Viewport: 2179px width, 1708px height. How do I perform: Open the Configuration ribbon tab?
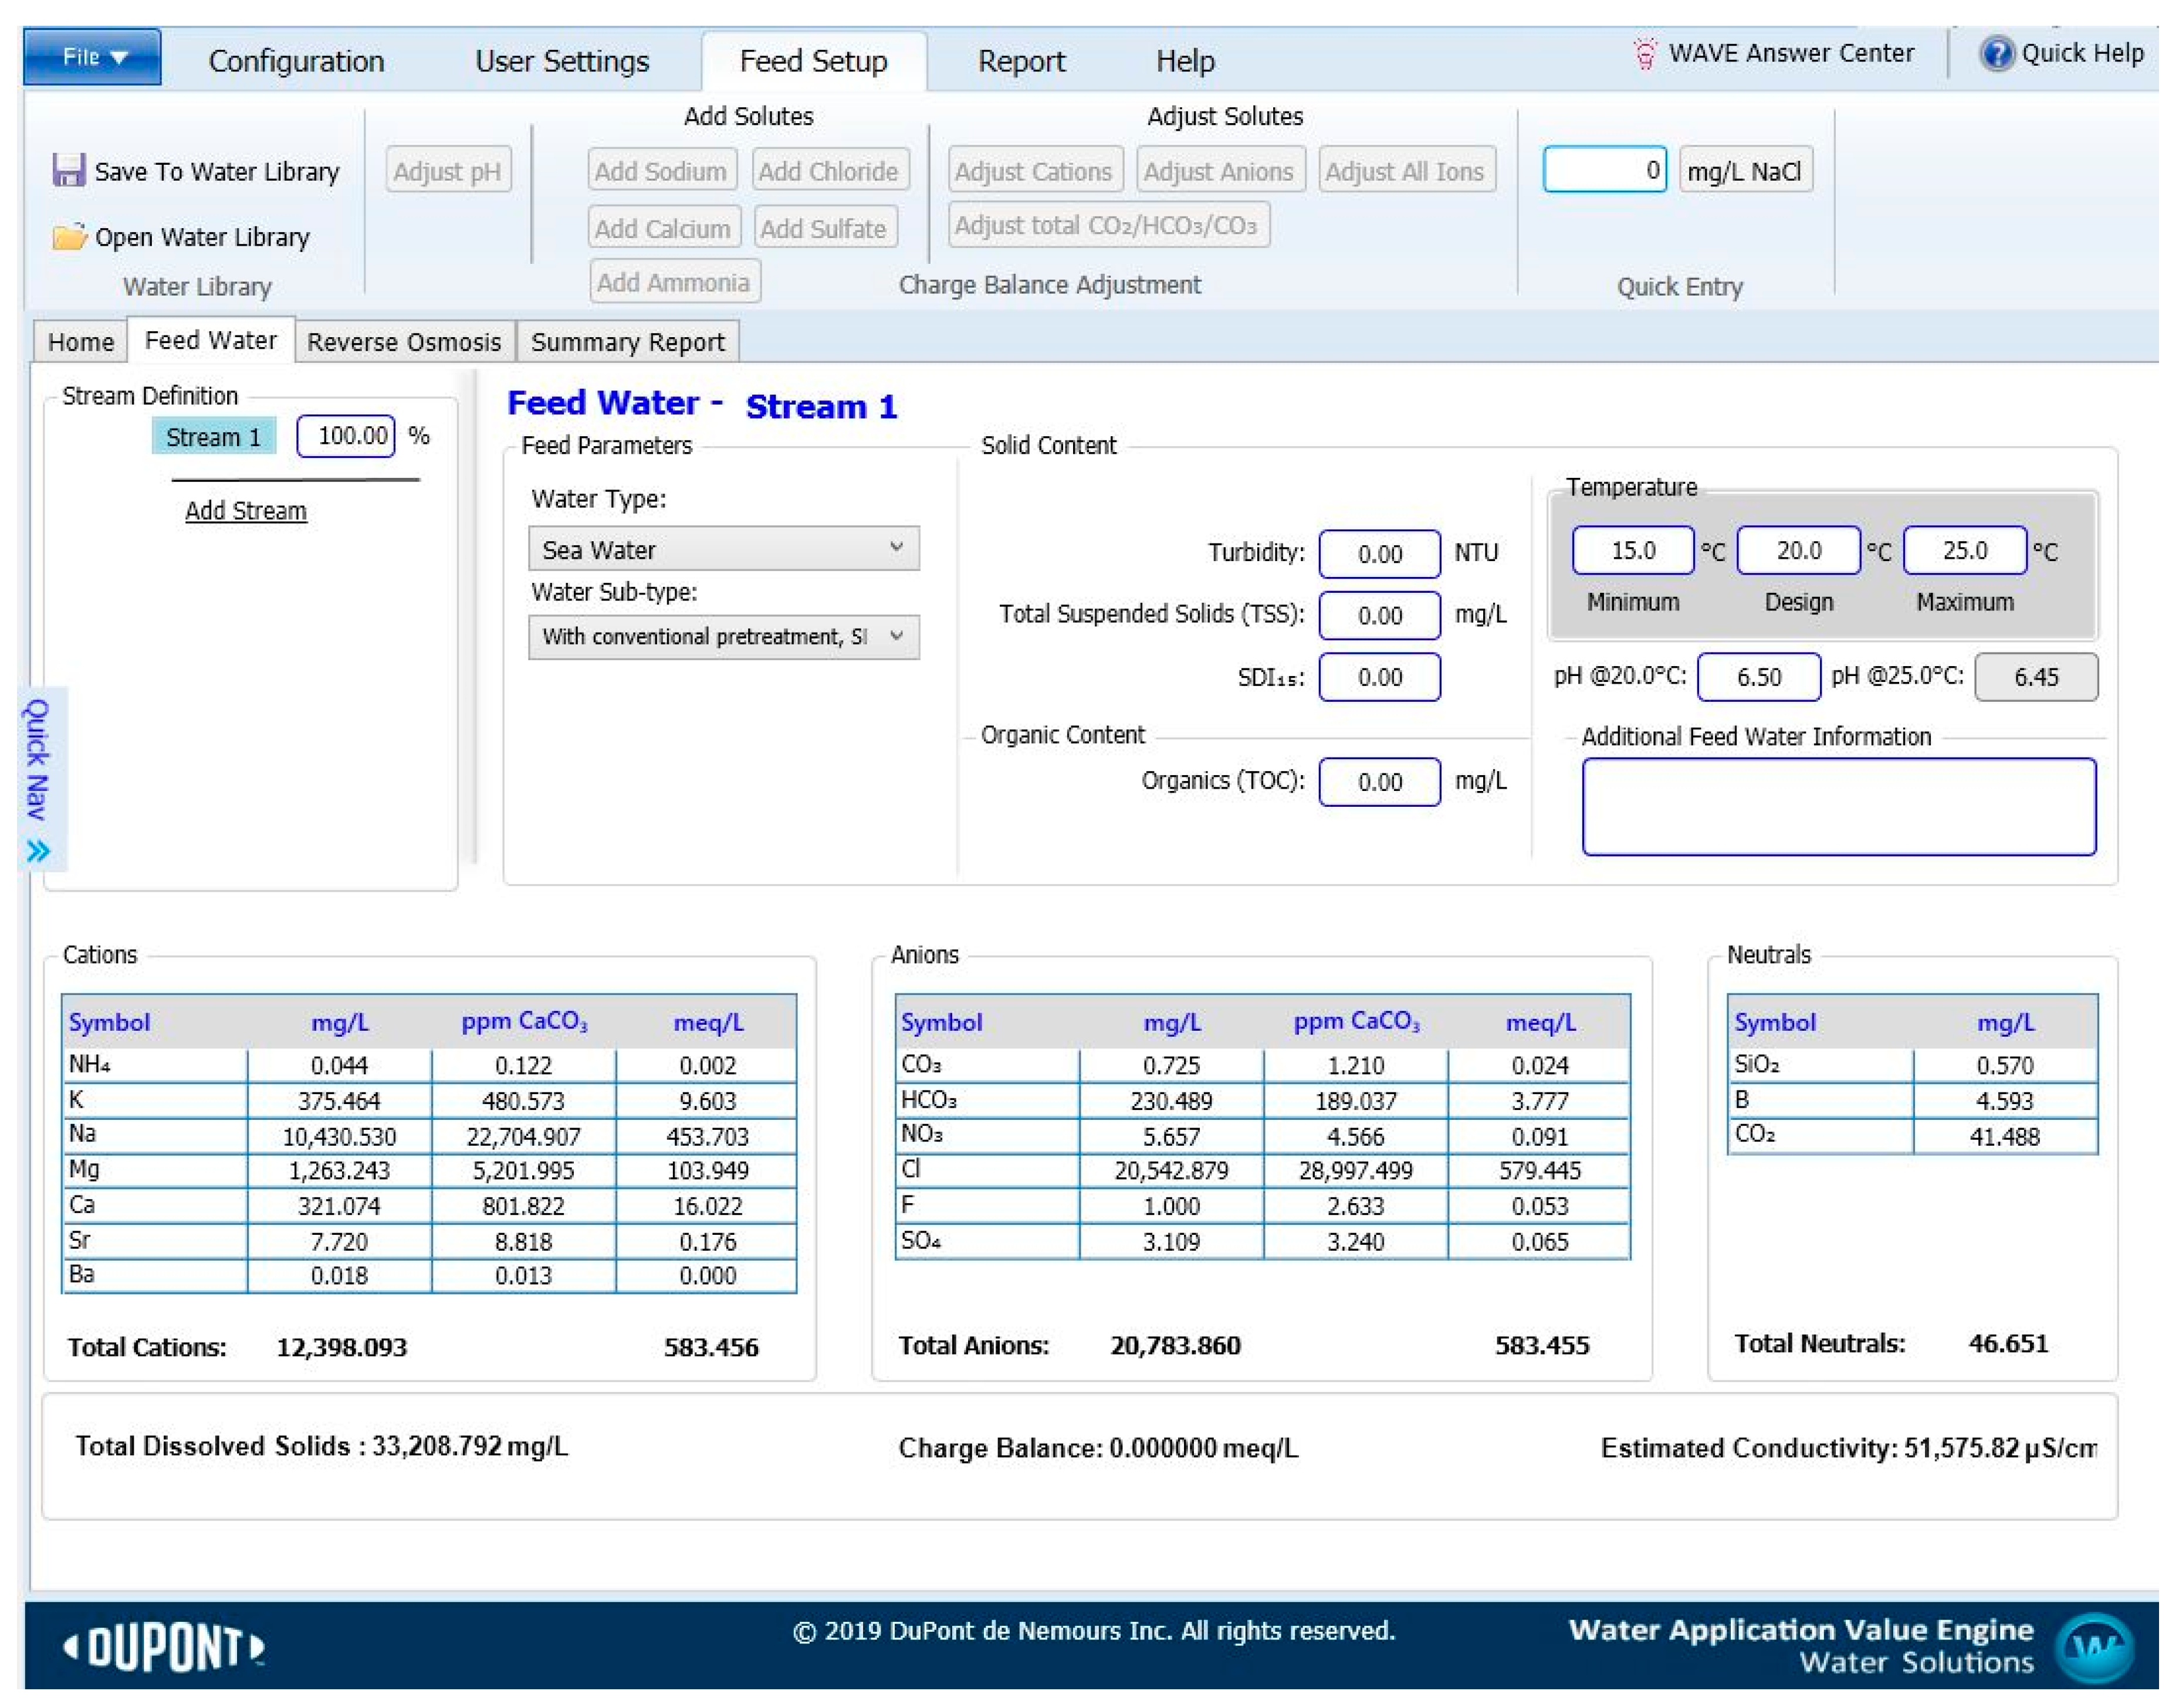pos(295,61)
